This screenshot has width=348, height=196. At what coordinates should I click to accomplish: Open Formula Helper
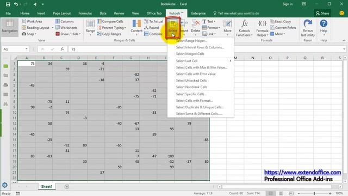(262, 28)
